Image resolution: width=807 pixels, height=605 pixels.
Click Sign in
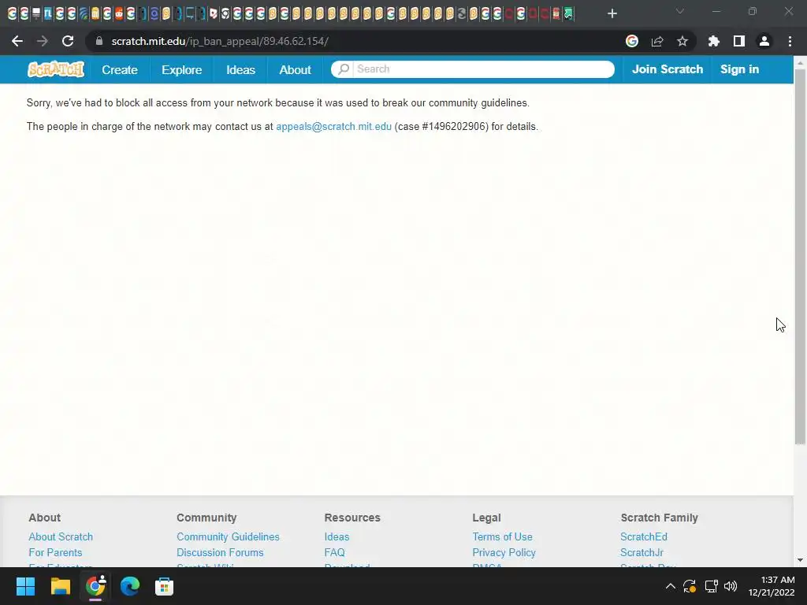[739, 69]
